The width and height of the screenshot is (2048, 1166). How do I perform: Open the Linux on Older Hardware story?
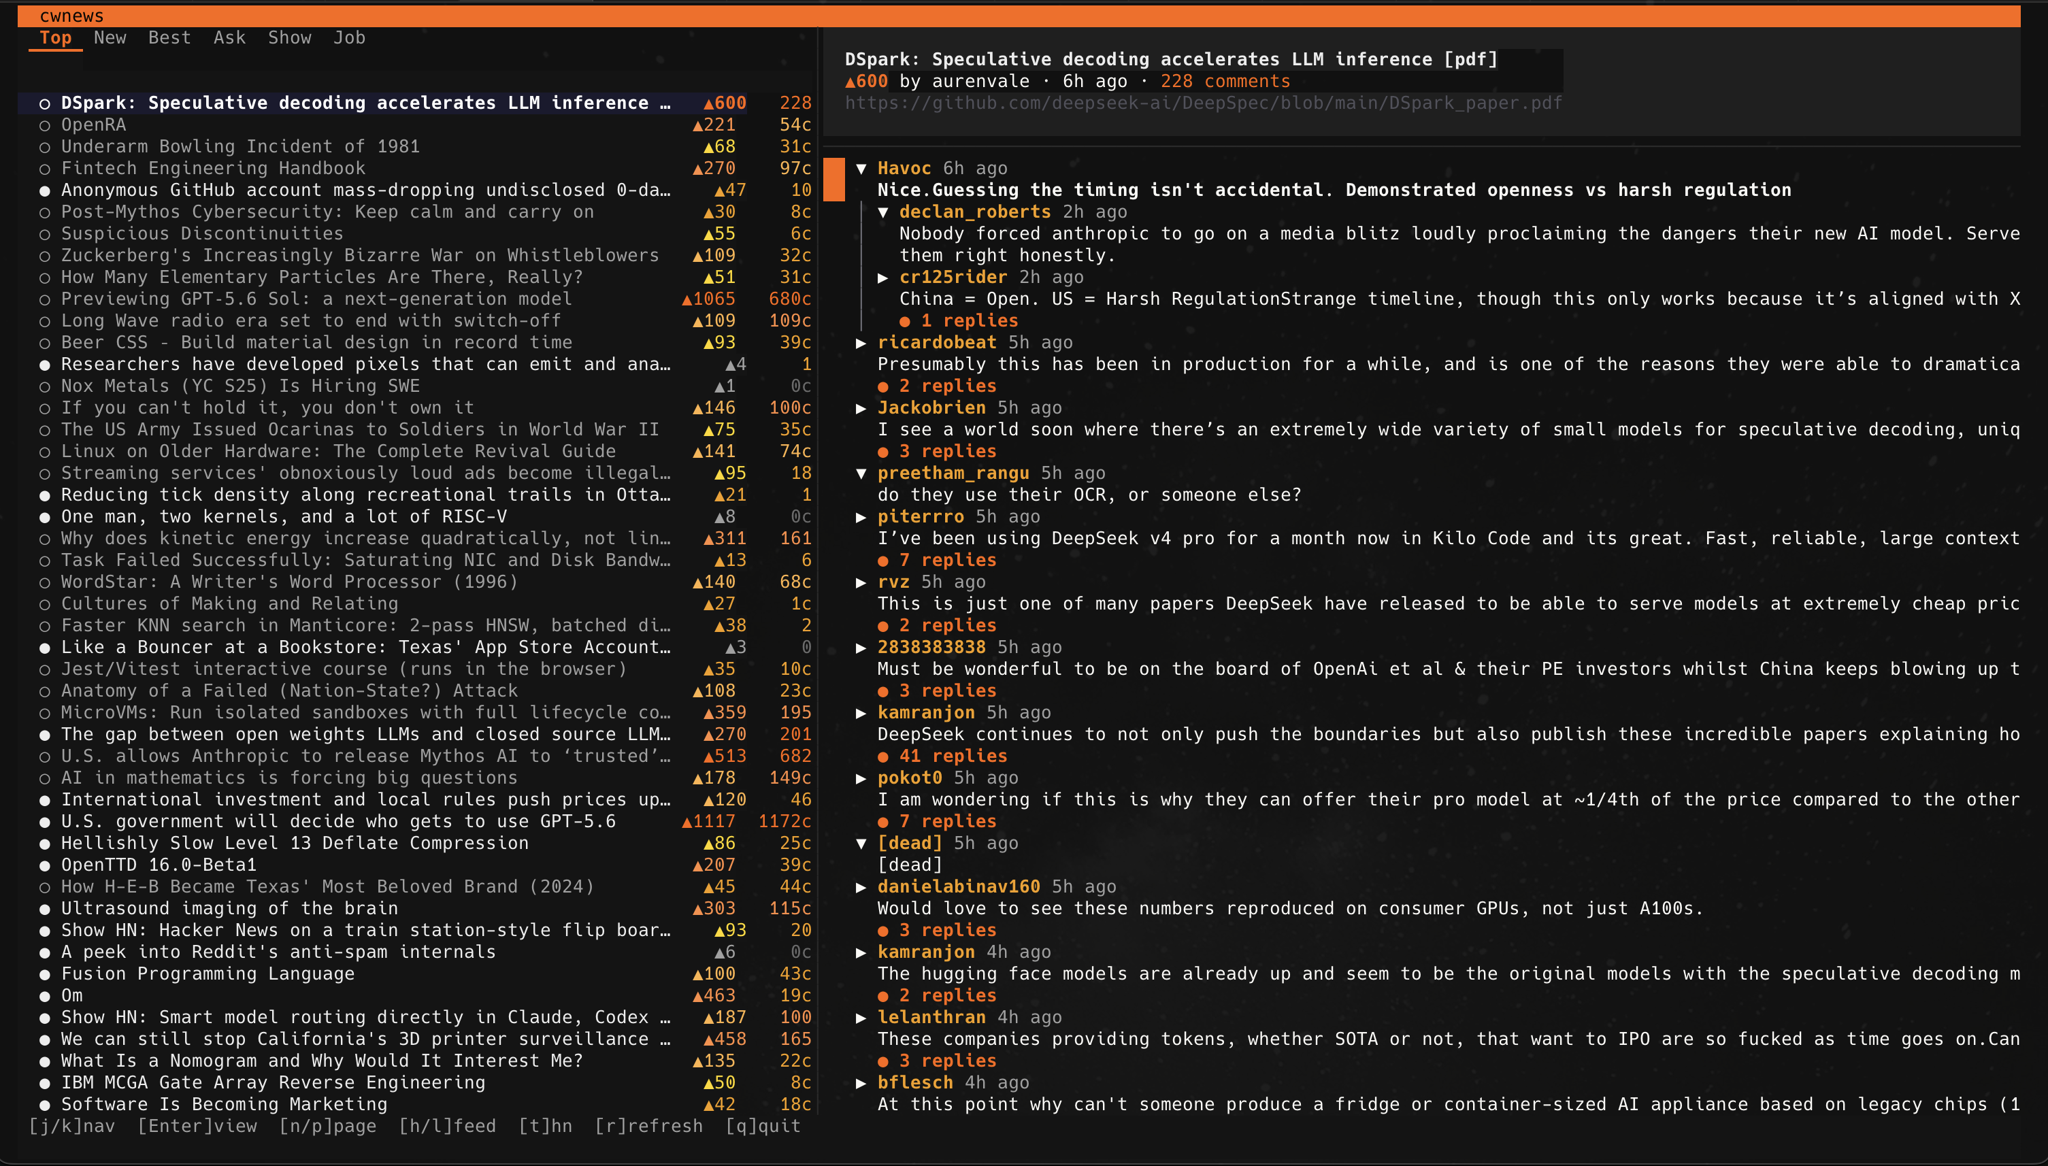point(338,452)
